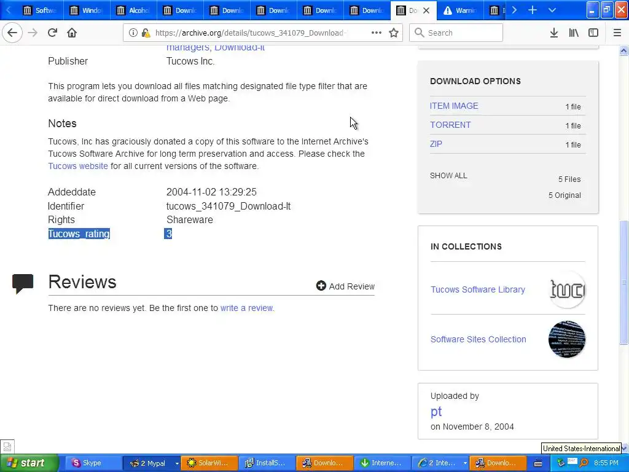Click the Tucows Software Library logo thumbnail
Viewport: 629px width, 472px height.
point(567,289)
